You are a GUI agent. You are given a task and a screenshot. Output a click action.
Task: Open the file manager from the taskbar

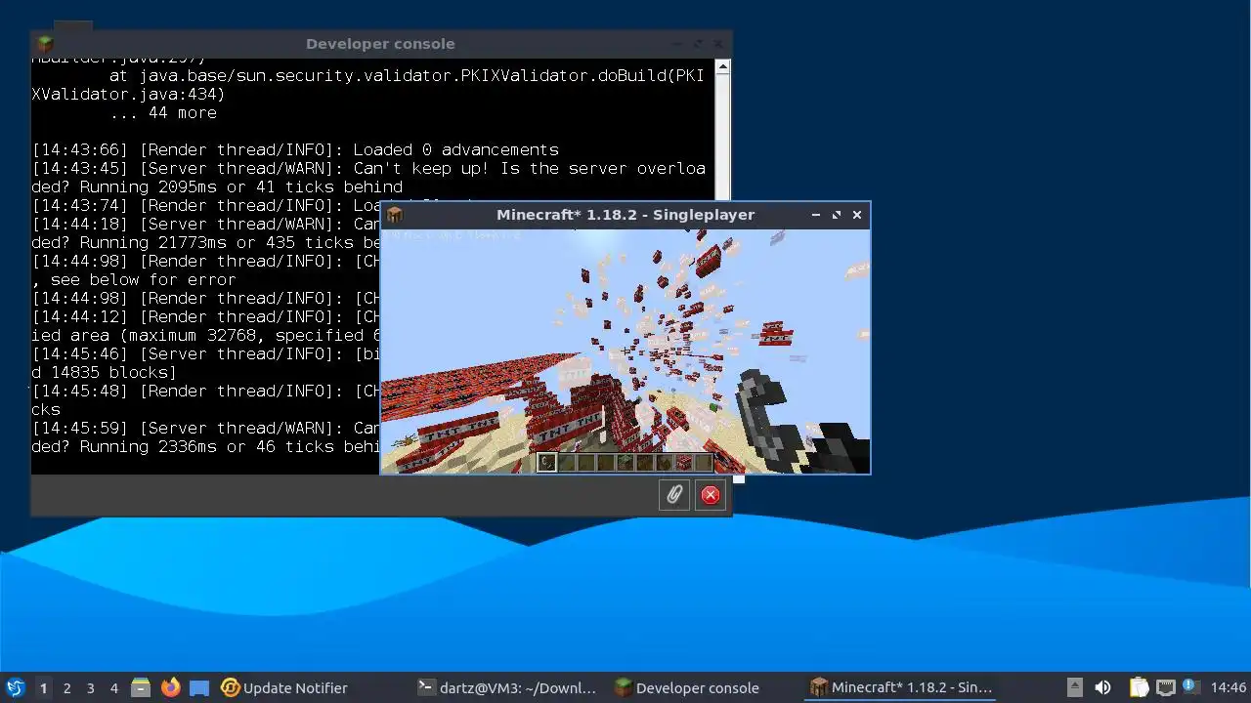[140, 687]
